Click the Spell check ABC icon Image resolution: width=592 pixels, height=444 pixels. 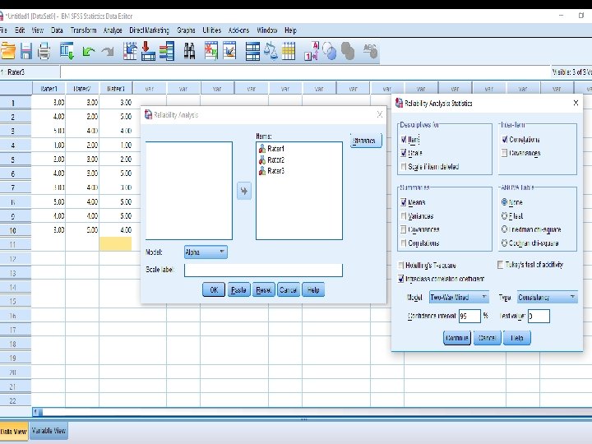370,51
